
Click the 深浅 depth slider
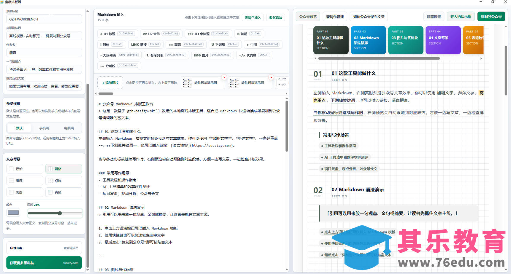click(55, 213)
